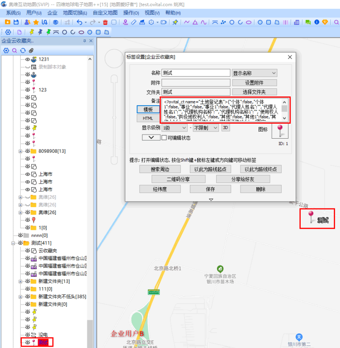Viewport: 340px width, 348px height.
Task: Click the 名称 text field
Action: [196, 73]
